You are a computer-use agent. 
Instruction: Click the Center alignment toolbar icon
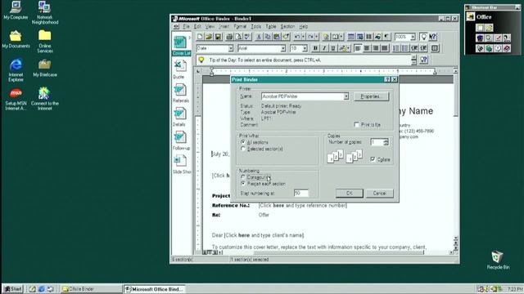(367, 48)
